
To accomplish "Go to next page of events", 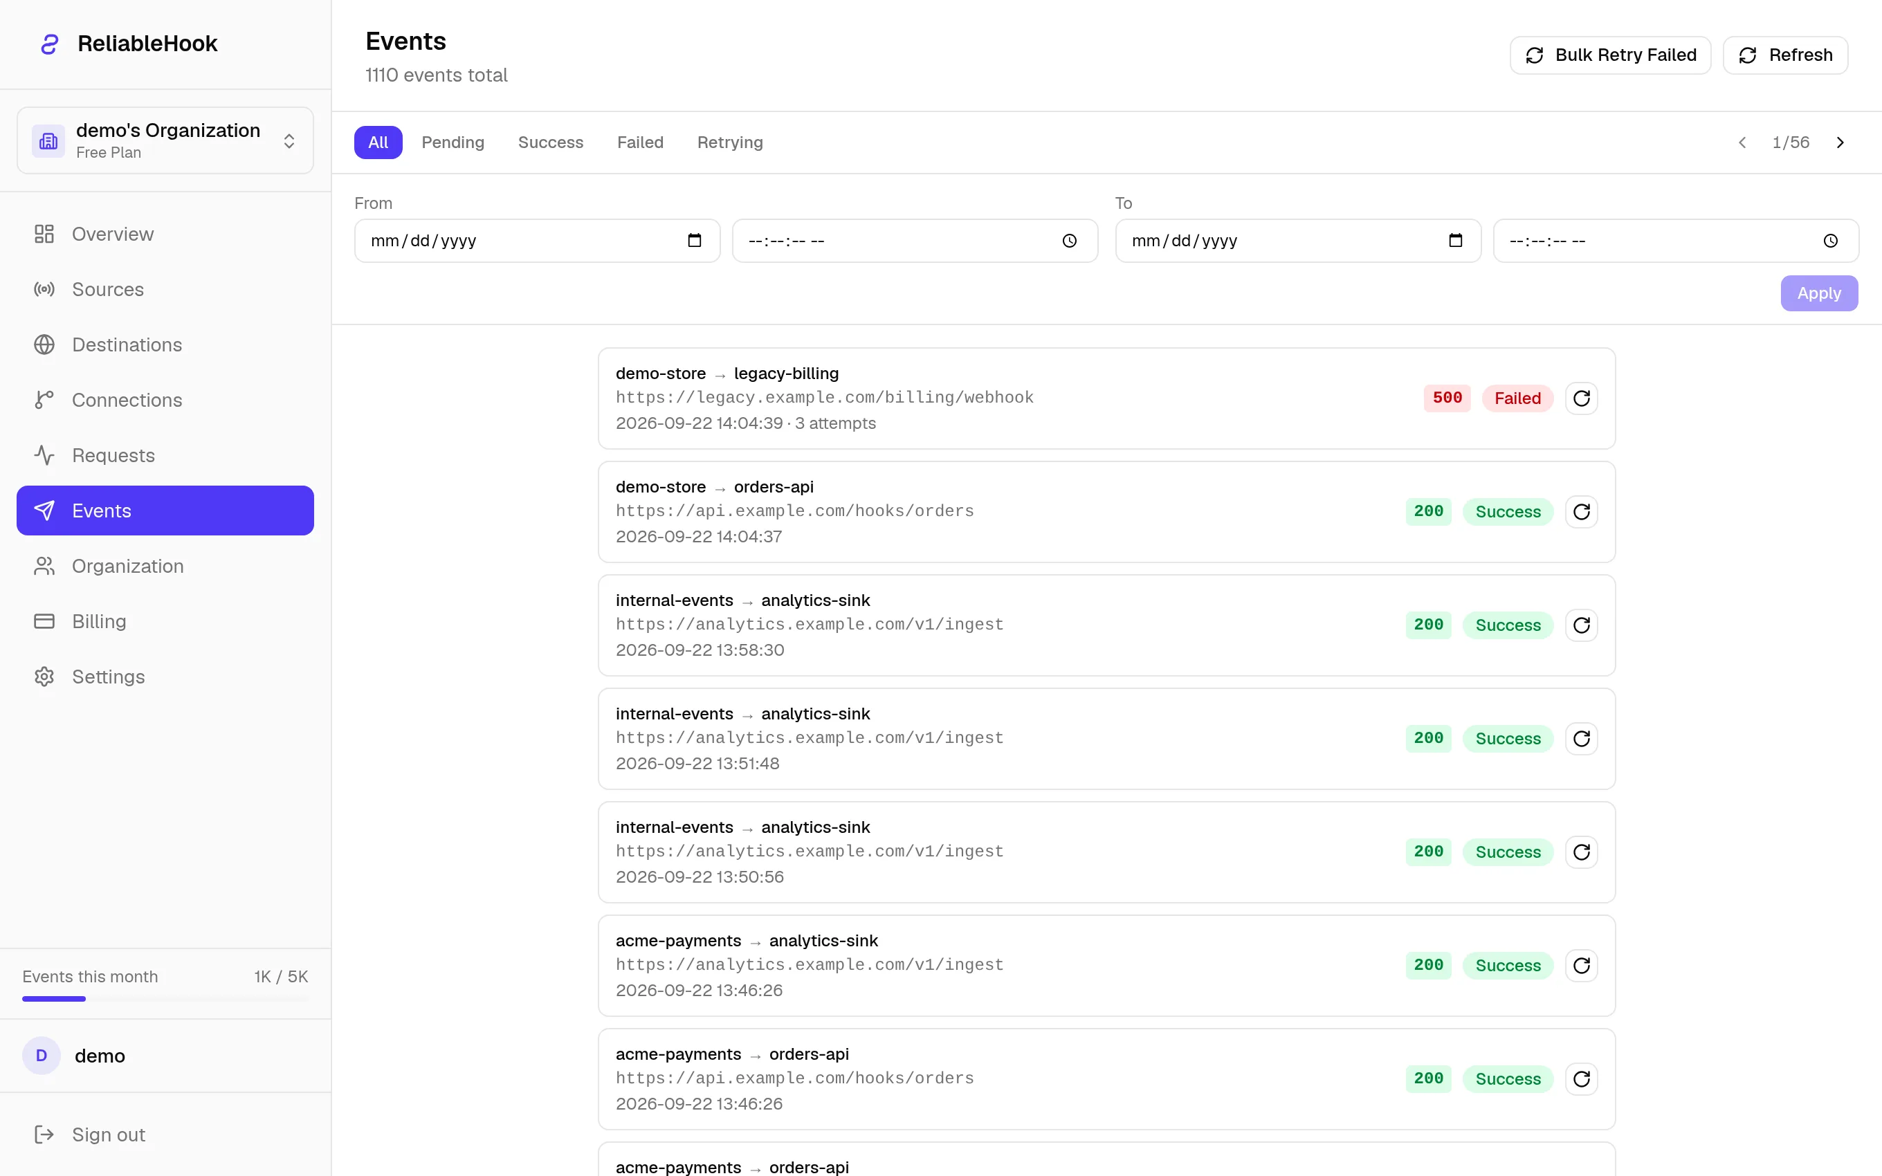I will pyautogui.click(x=1840, y=143).
